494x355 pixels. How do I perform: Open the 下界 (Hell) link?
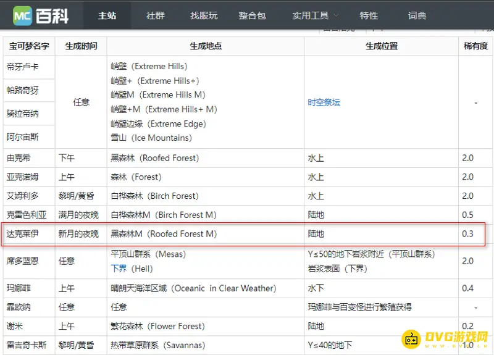click(x=119, y=269)
